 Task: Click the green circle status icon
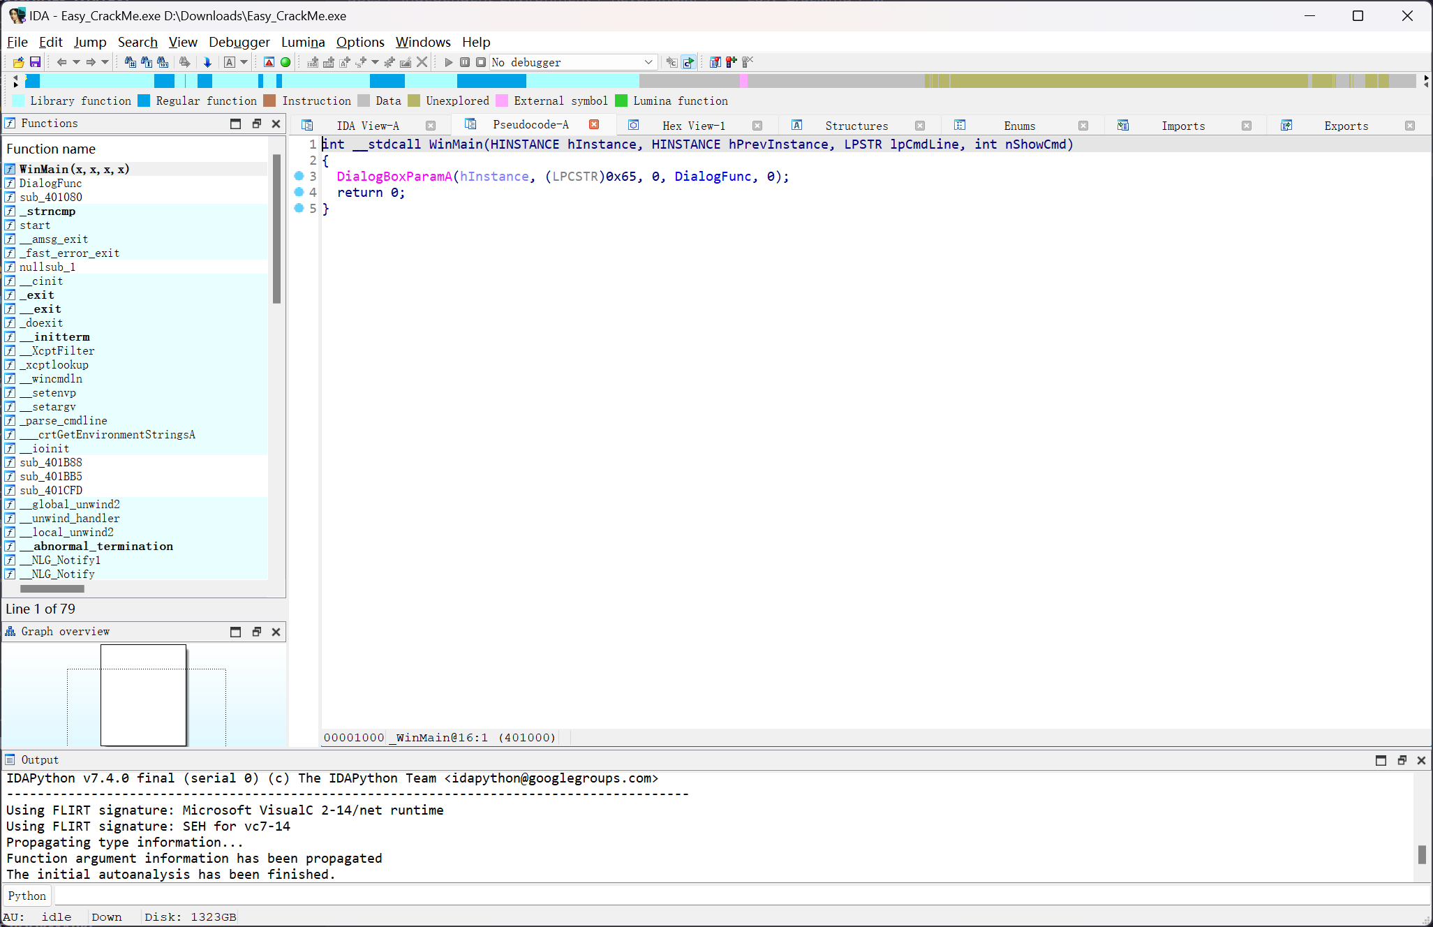pyautogui.click(x=285, y=62)
